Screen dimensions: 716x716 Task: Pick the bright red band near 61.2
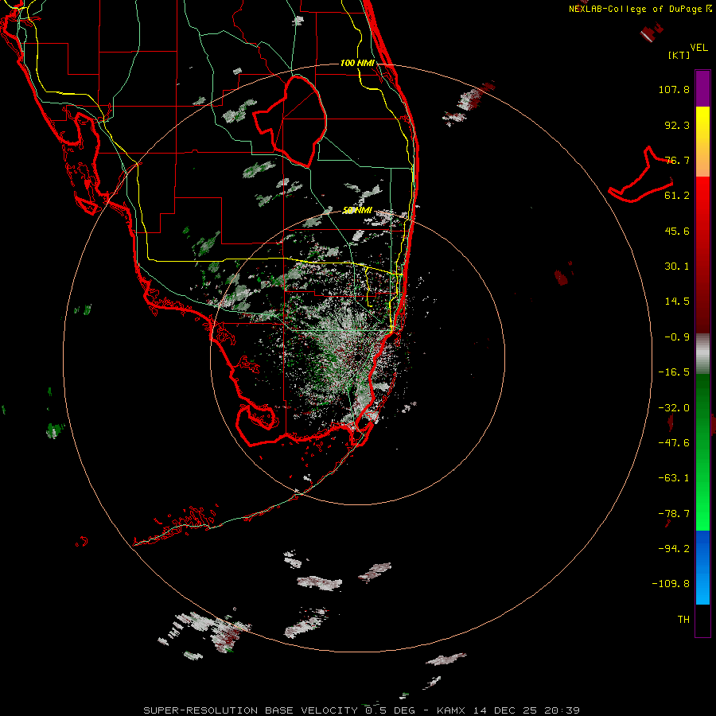coord(702,196)
